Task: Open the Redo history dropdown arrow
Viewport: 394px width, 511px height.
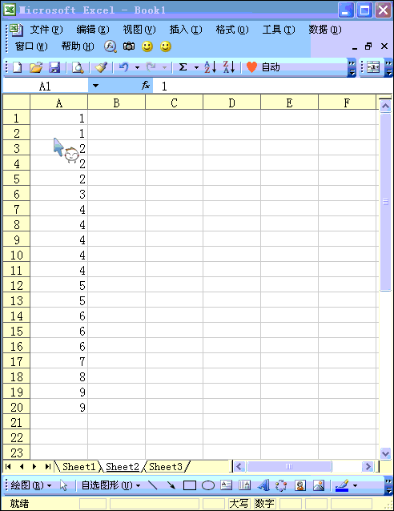Action: 164,67
